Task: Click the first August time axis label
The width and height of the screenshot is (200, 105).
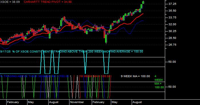Action: 54,102
